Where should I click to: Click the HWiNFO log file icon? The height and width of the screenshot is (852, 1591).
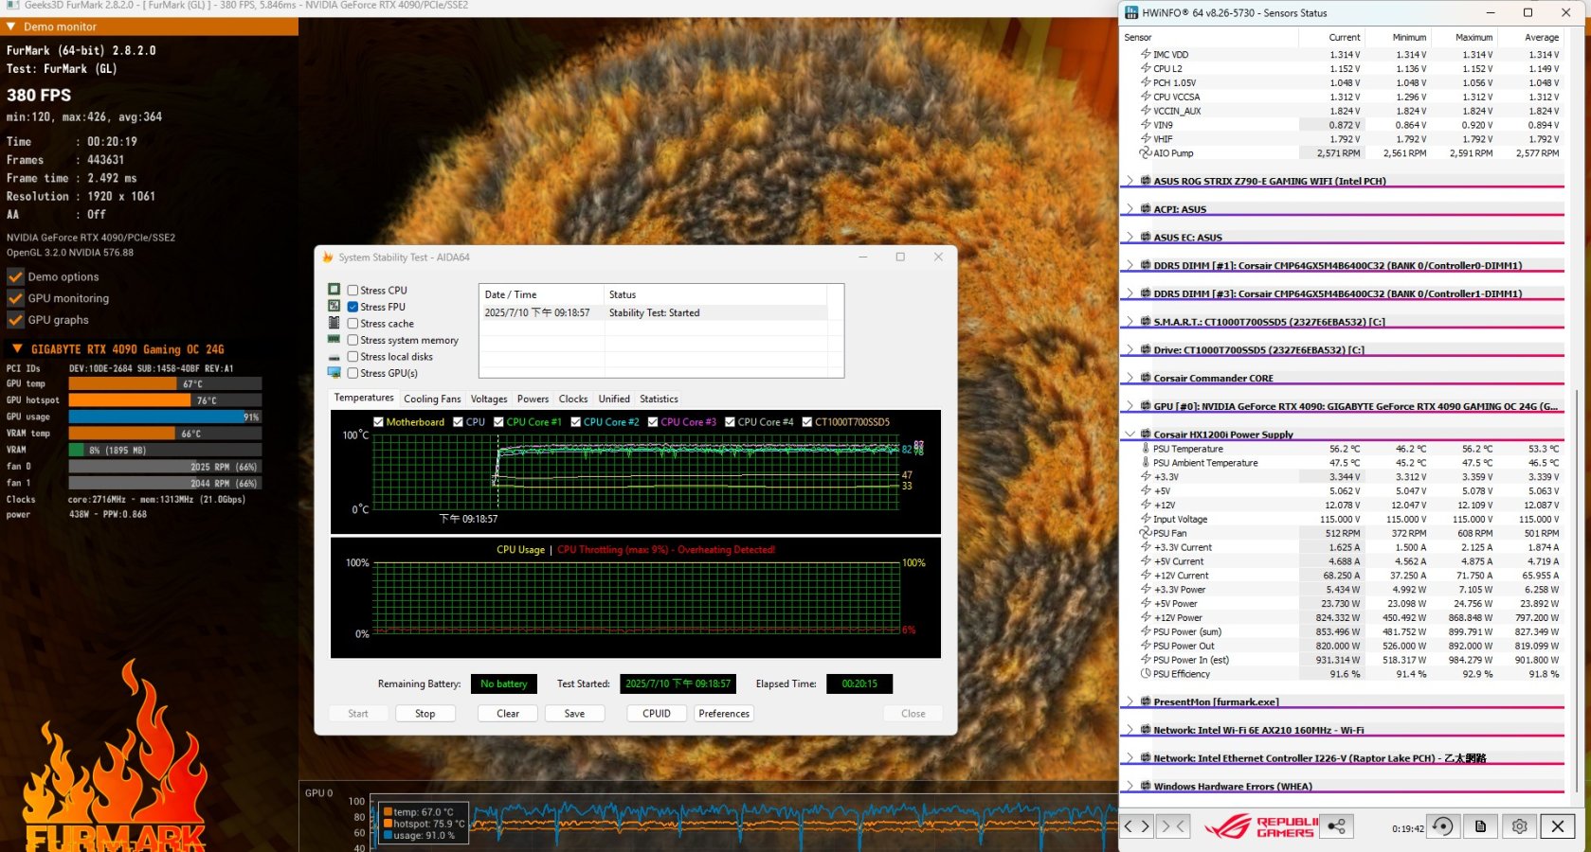[x=1480, y=826]
